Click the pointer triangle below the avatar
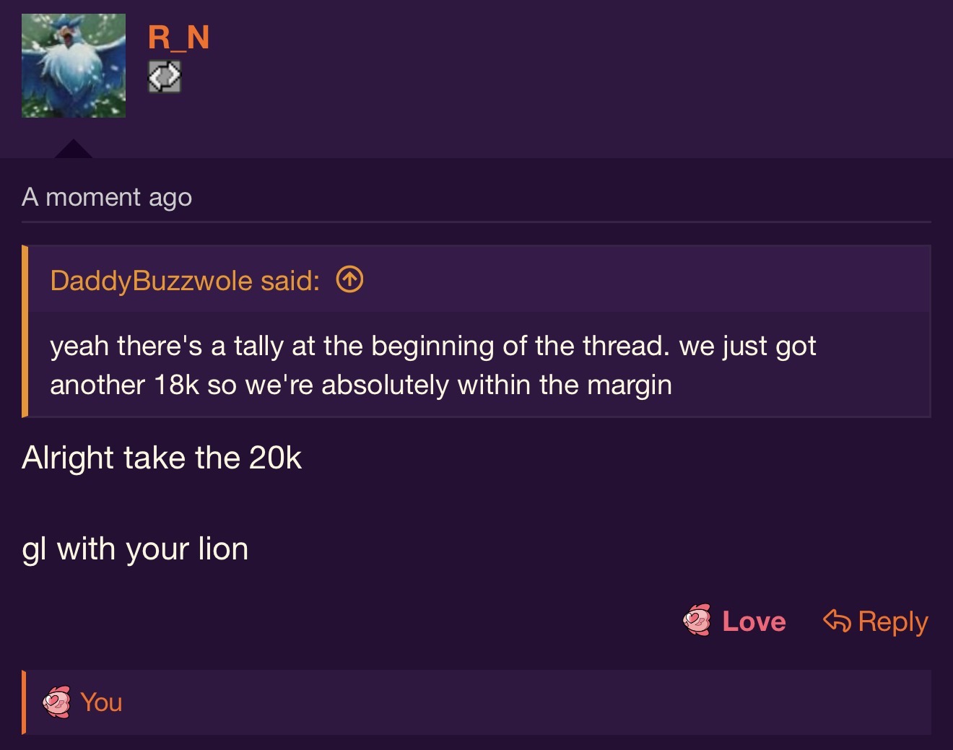953x750 pixels. tap(73, 149)
